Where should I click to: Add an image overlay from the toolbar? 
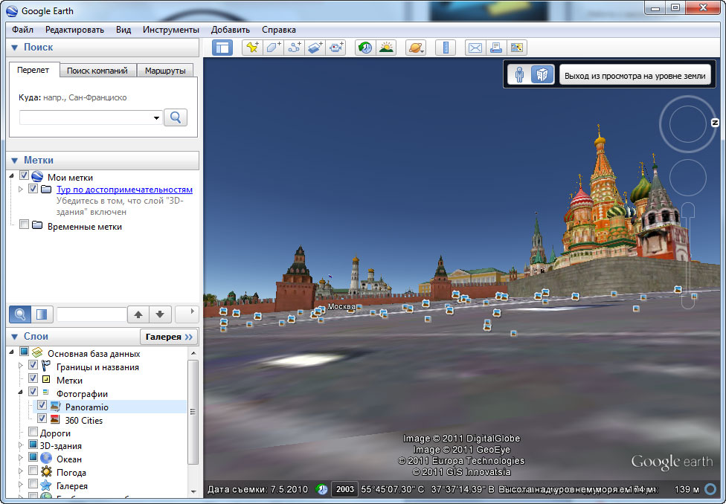(315, 48)
